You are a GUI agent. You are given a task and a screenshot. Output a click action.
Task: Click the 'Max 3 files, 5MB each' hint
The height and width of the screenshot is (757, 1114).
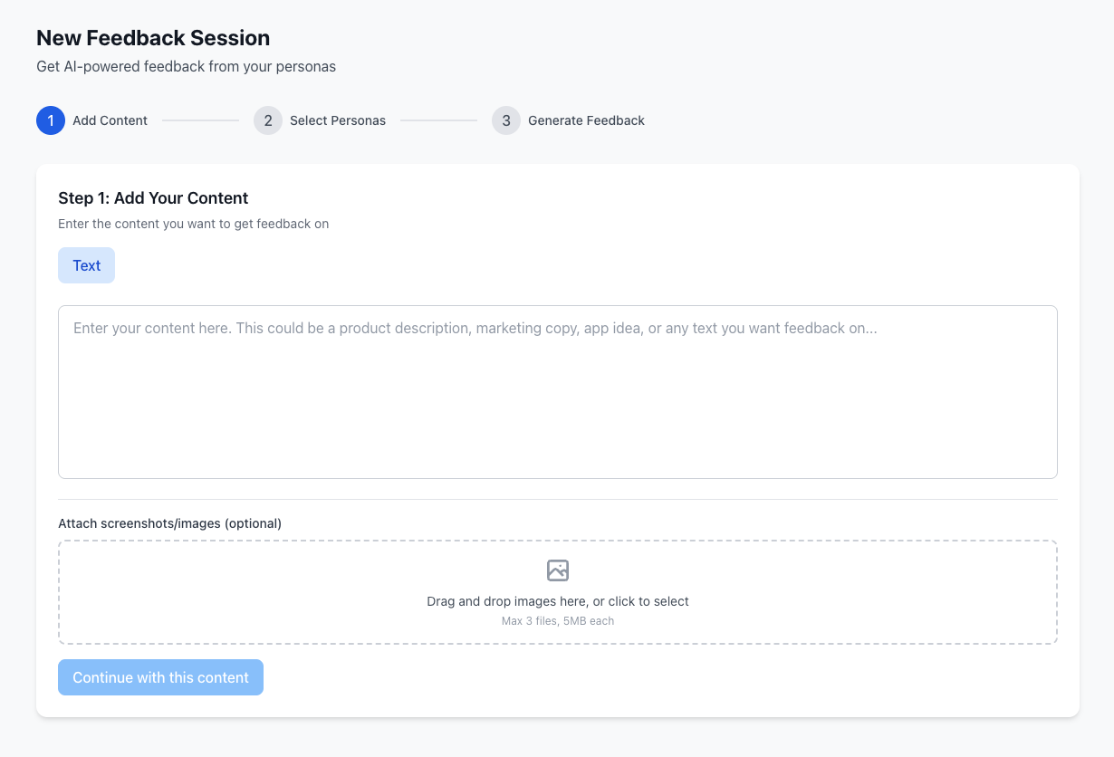click(x=558, y=621)
